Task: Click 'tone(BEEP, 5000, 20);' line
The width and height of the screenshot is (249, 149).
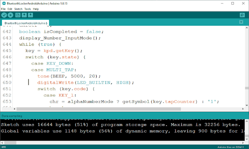Action: coord(69,76)
